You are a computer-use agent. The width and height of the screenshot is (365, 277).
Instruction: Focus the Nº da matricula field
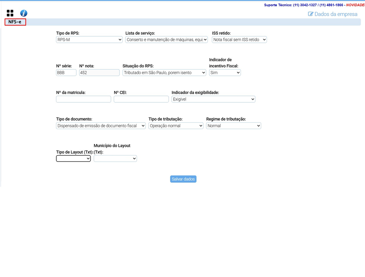coord(83,99)
